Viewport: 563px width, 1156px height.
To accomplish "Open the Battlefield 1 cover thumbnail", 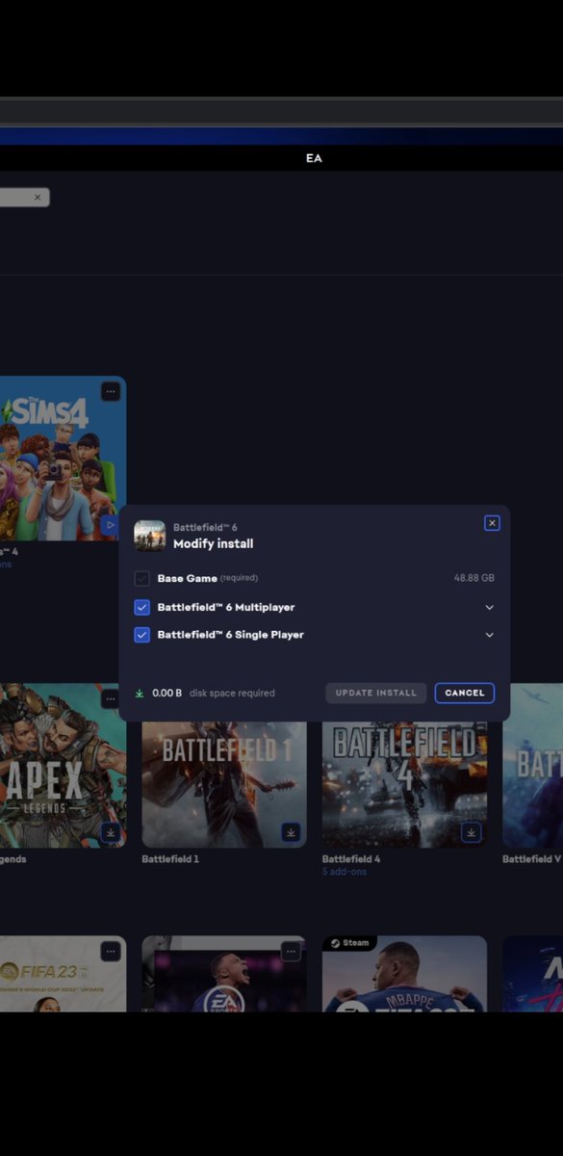I will pos(224,785).
